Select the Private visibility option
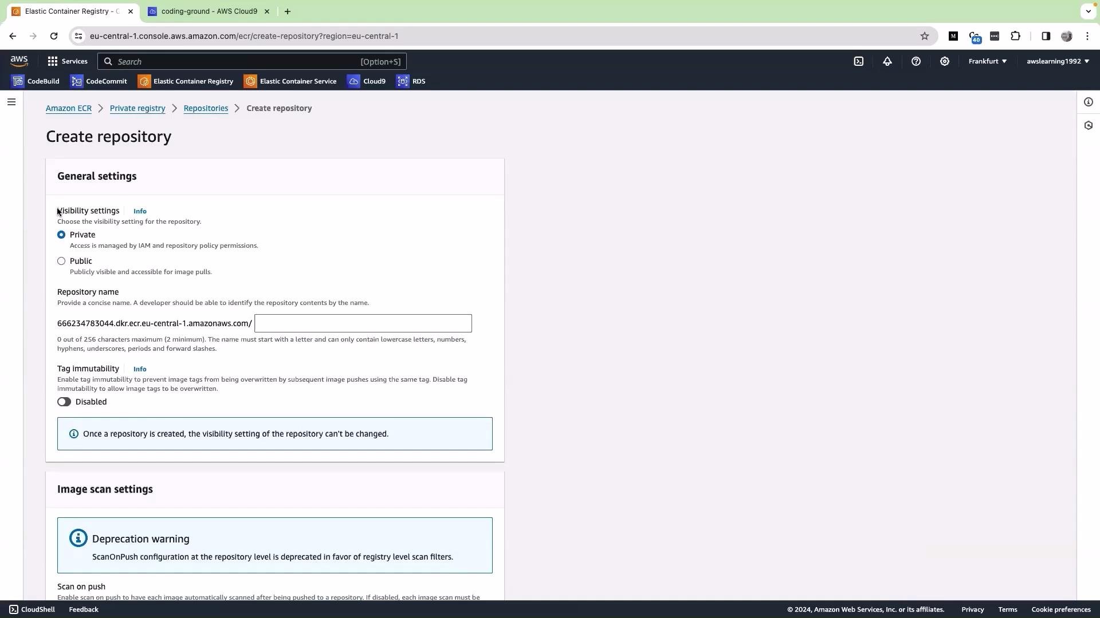Viewport: 1100px width, 618px height. (61, 235)
